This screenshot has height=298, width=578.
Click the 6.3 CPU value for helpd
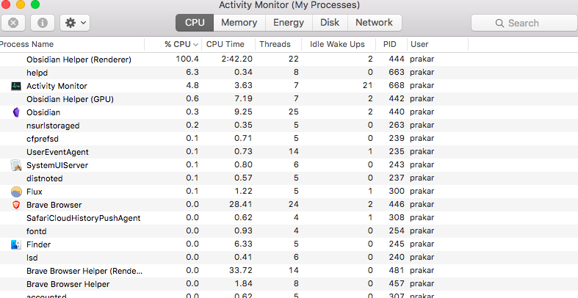[x=192, y=72]
